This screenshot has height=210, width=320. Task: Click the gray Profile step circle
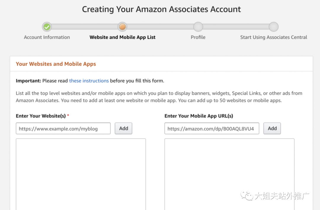[x=198, y=27]
